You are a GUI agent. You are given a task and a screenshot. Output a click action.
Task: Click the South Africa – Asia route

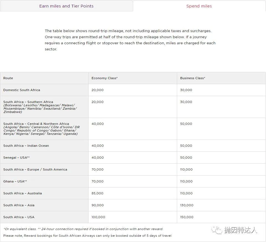19,205
